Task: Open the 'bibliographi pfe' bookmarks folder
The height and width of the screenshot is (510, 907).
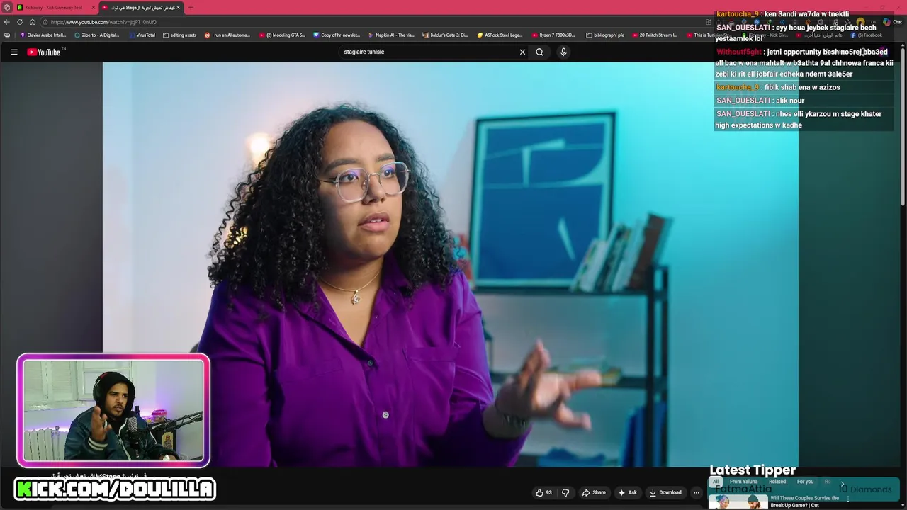Action: point(605,35)
